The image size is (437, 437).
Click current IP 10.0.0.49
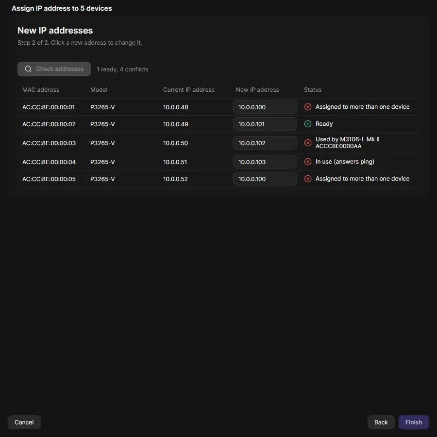(176, 124)
